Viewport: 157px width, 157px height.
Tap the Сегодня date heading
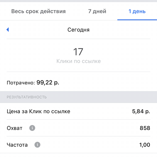[x=78, y=30]
